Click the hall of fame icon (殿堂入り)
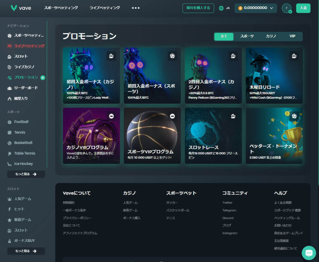The image size is (319, 262). 10,99
